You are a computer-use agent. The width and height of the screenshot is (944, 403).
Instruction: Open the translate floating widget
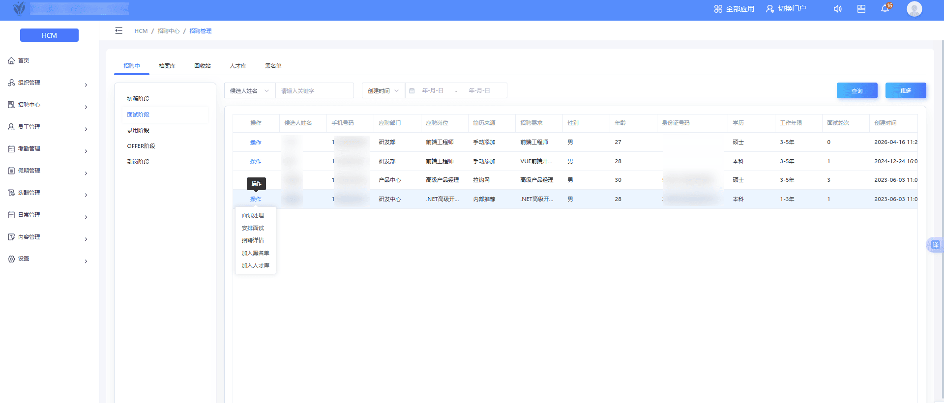(935, 245)
